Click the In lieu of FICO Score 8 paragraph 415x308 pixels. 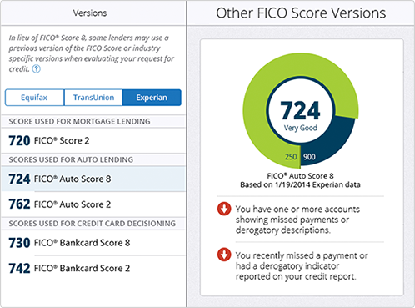91,53
